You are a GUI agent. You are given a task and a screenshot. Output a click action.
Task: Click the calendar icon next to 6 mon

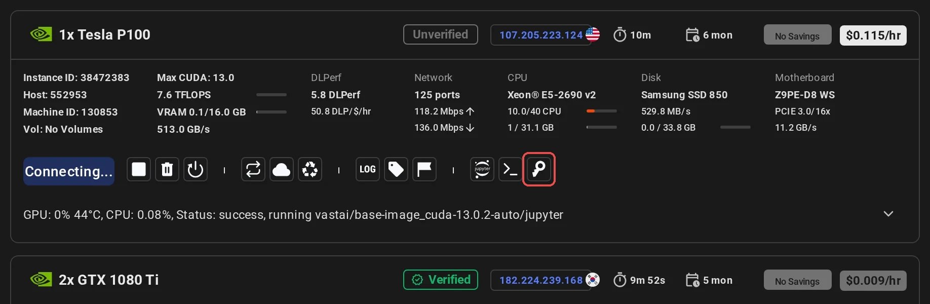[692, 35]
